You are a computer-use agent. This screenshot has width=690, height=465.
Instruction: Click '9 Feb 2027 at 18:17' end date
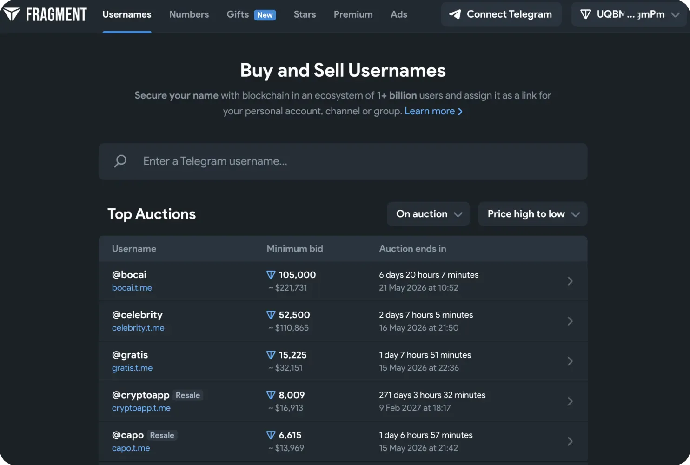(x=415, y=408)
